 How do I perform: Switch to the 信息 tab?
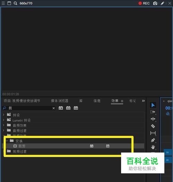97,101
